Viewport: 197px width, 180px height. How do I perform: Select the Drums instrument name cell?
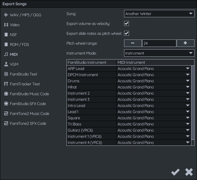(91, 81)
